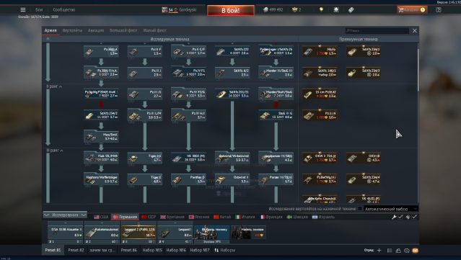Click the lightbulb icon in top bar
Image resolution: width=461 pixels, height=260 pixels.
coord(321,9)
